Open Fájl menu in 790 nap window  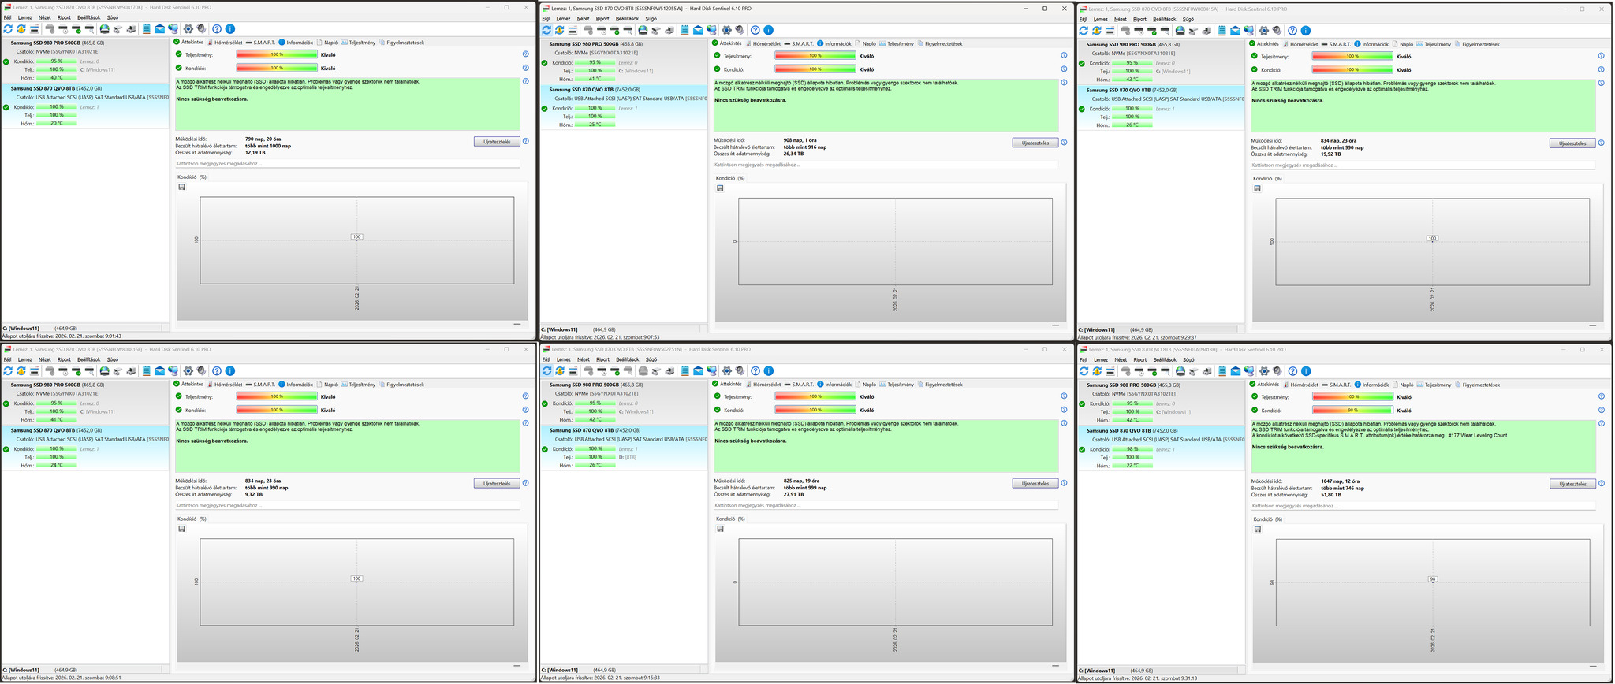coord(6,17)
